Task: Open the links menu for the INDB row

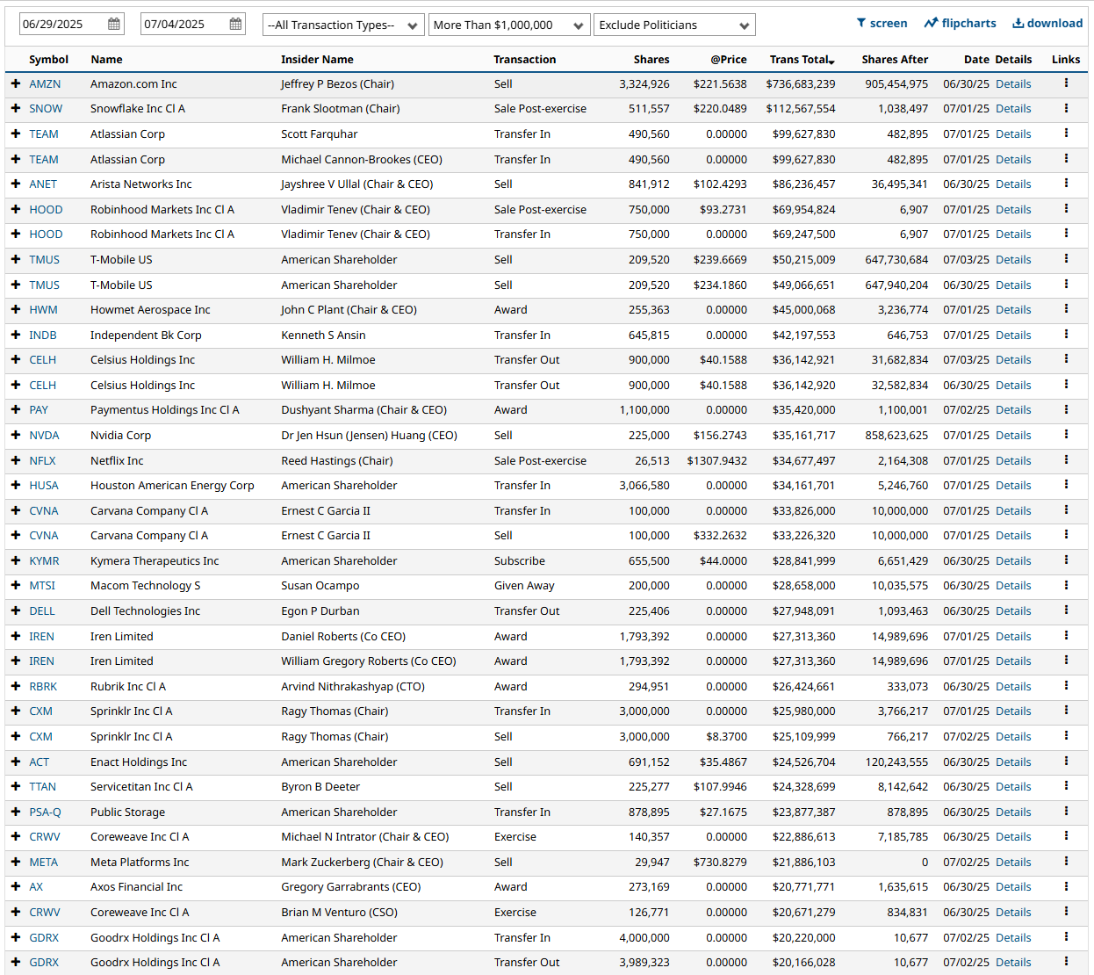Action: 1066,335
